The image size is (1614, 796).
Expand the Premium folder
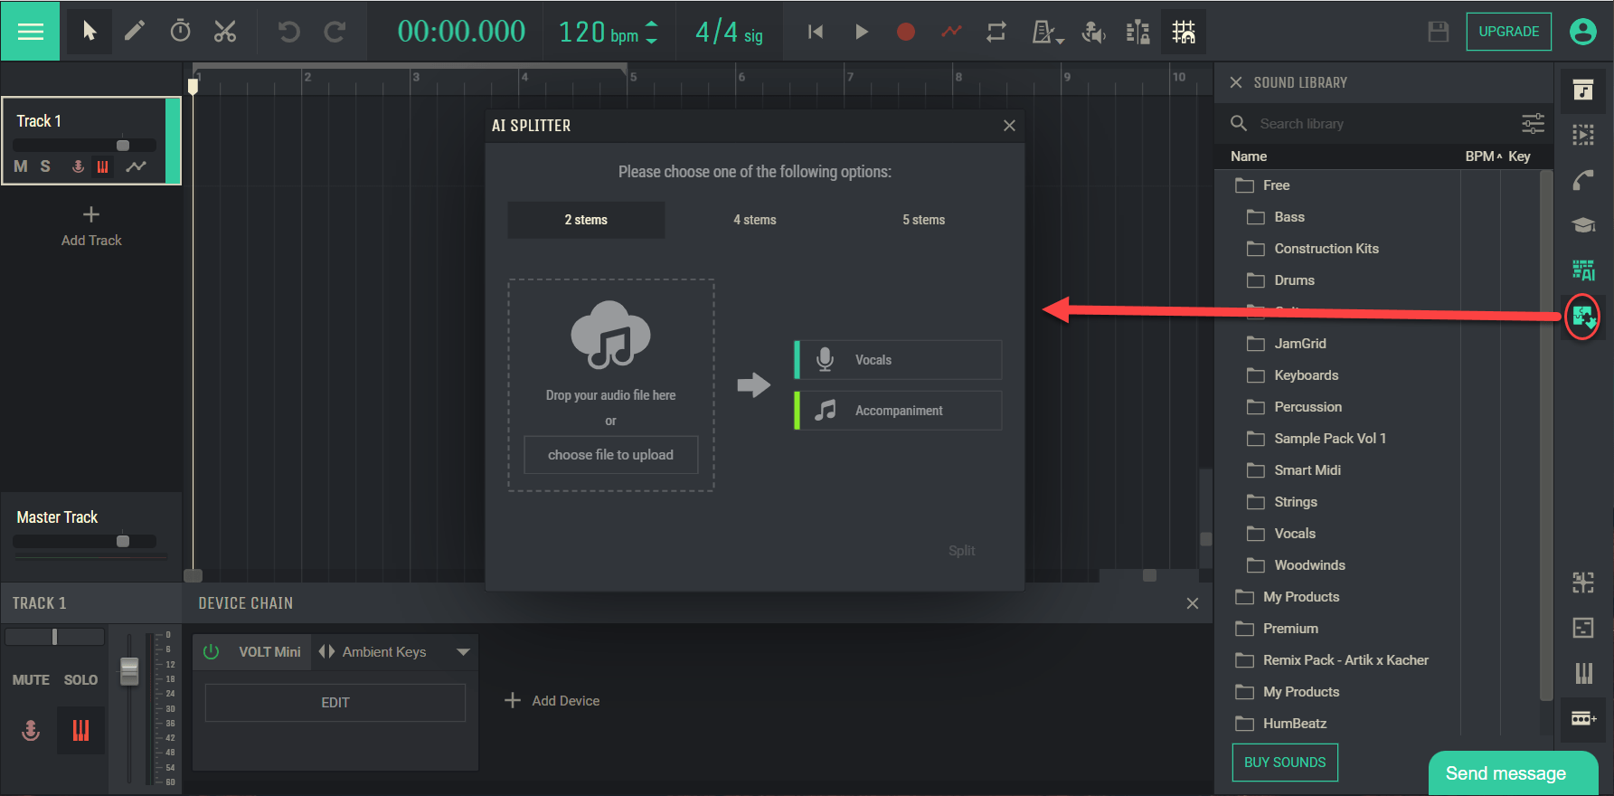tap(1290, 629)
